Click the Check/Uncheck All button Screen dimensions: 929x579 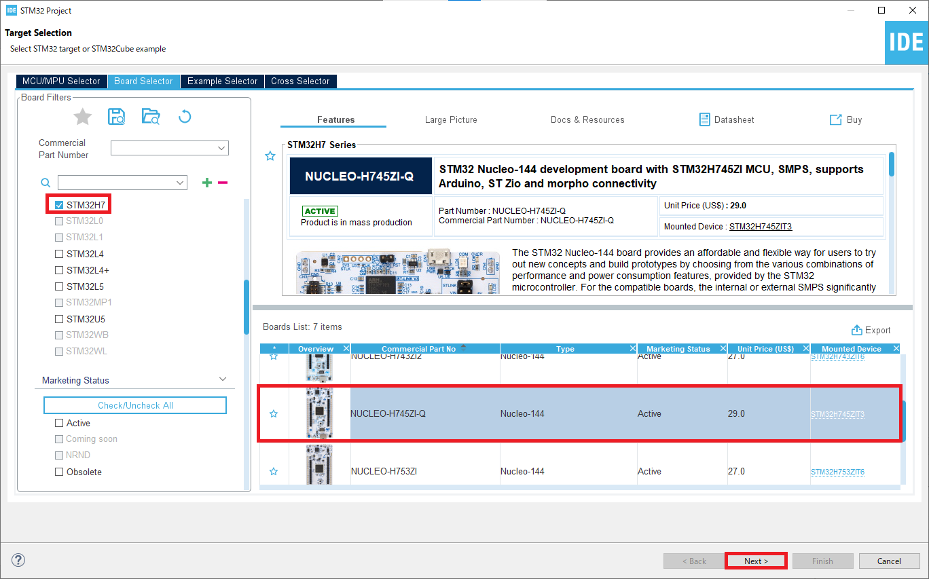coord(135,405)
